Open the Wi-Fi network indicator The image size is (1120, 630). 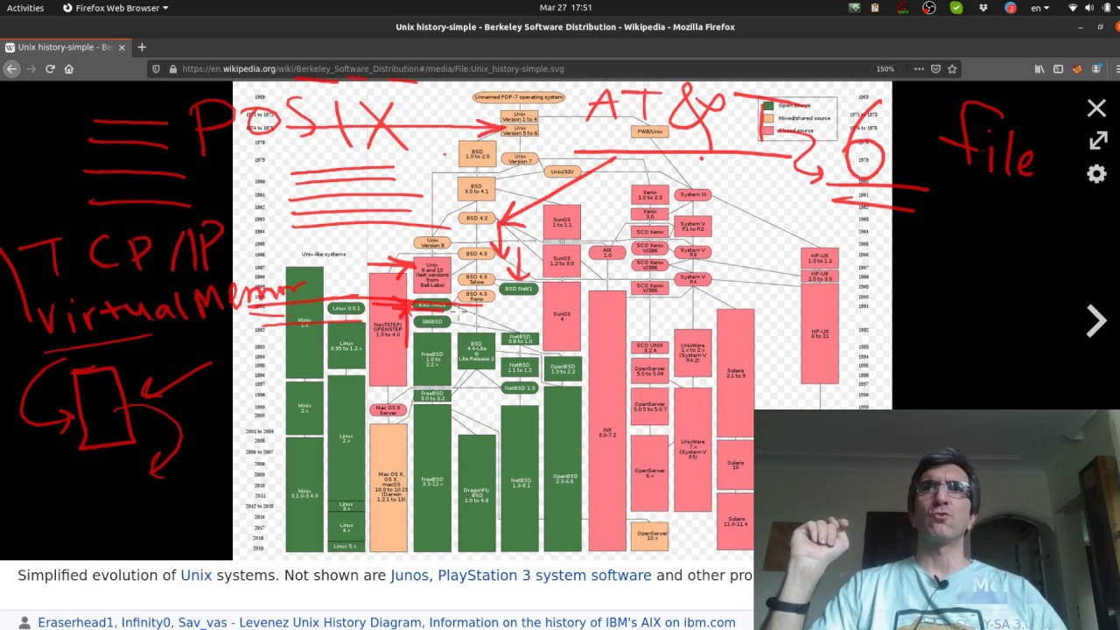coord(1074,8)
